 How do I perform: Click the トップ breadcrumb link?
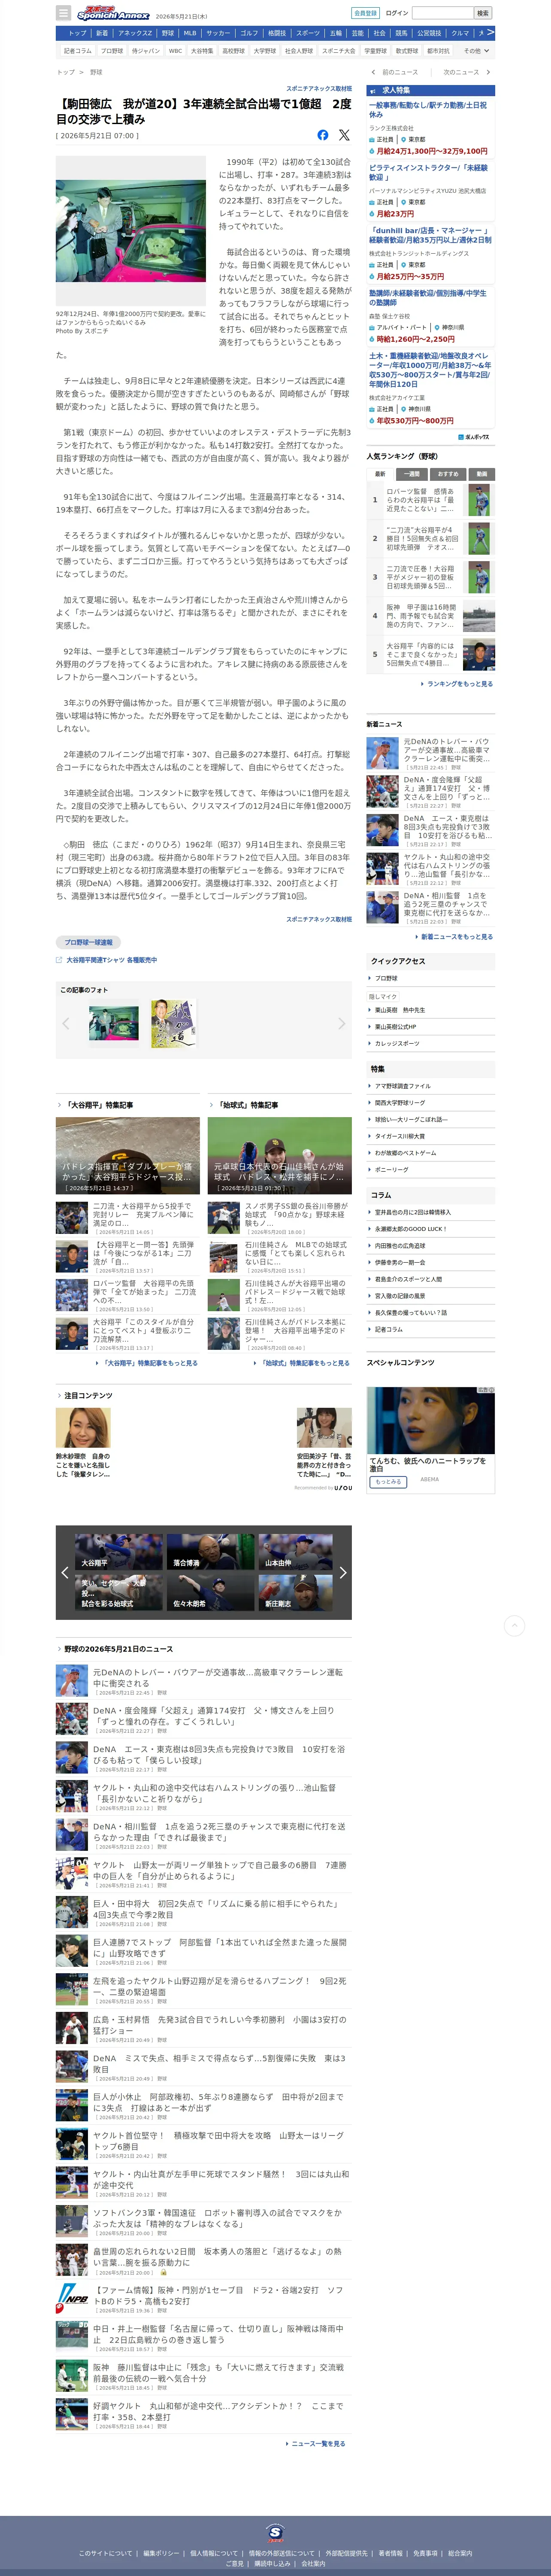coord(66,72)
